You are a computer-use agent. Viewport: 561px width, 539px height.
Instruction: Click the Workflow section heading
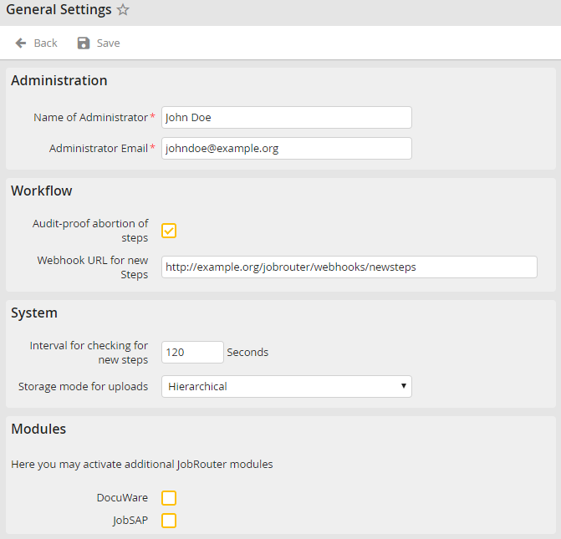(x=42, y=191)
